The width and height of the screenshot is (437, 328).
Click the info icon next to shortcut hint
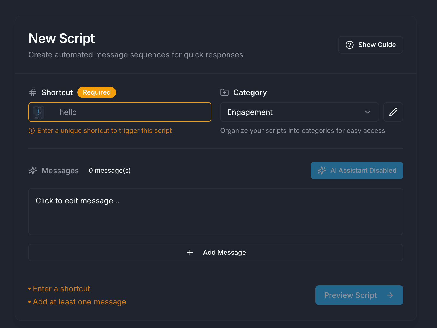(x=32, y=131)
